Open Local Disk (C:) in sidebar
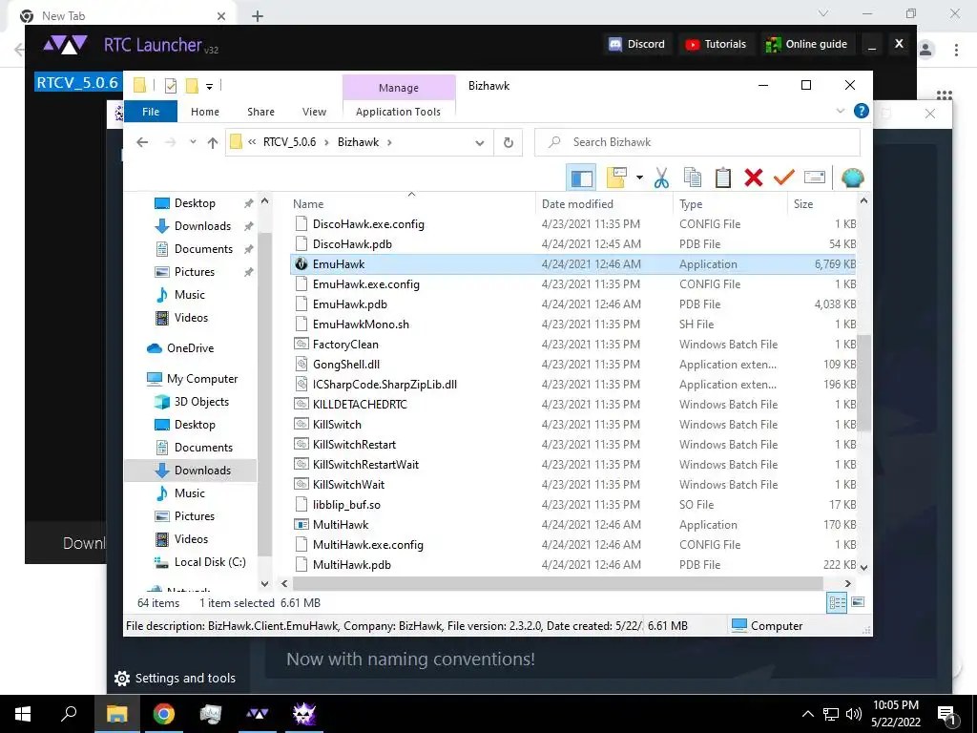 (x=200, y=562)
